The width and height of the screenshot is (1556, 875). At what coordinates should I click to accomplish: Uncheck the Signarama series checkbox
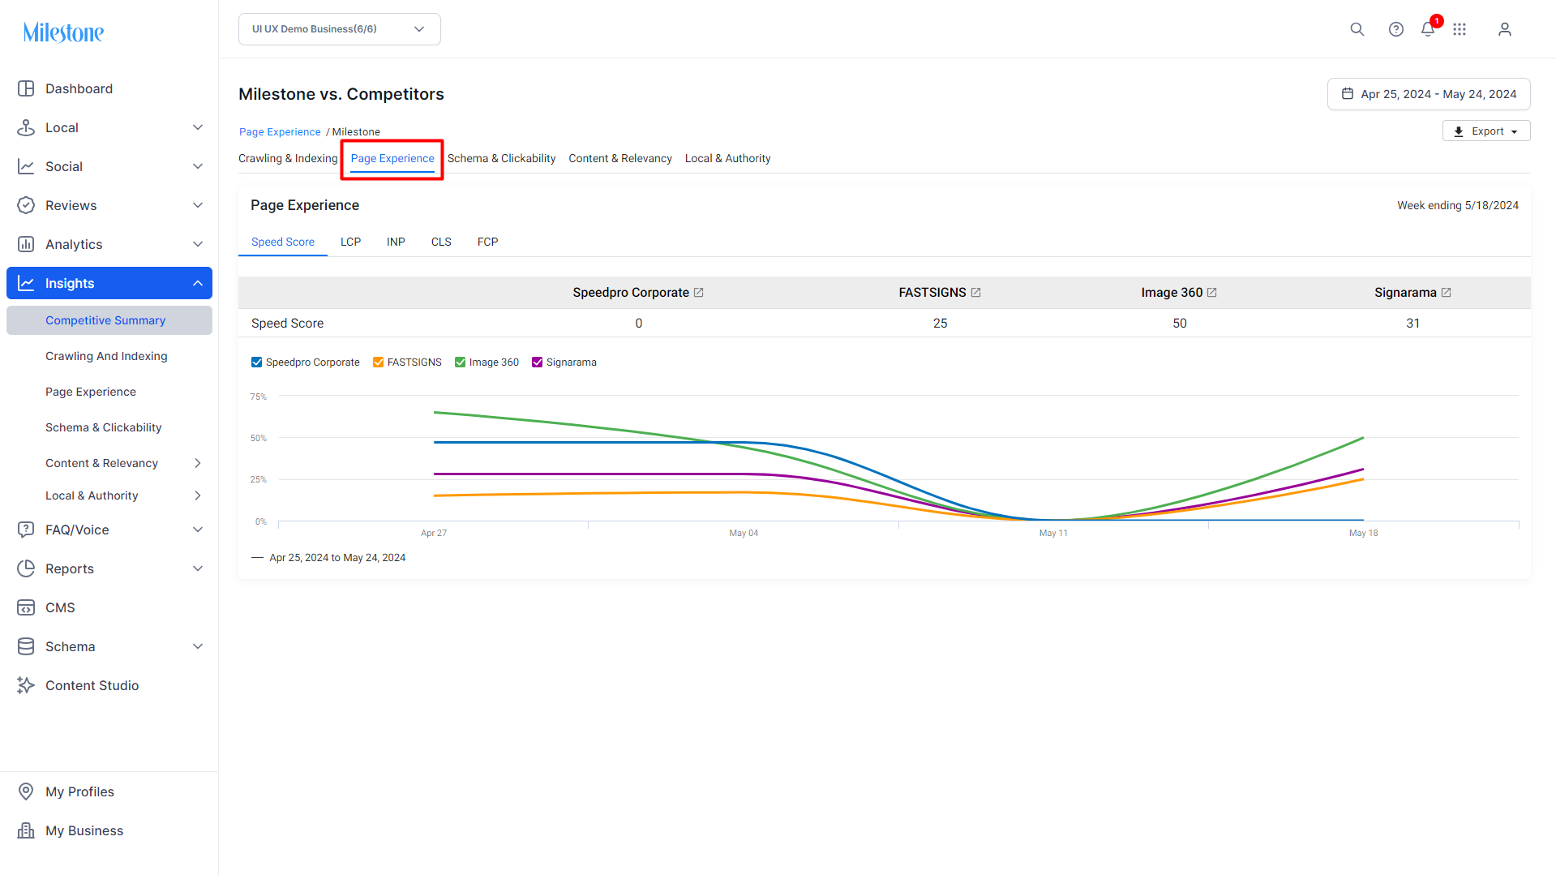[x=538, y=362]
